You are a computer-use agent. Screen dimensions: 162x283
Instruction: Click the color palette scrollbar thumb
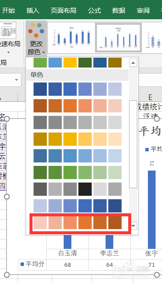tap(133, 144)
